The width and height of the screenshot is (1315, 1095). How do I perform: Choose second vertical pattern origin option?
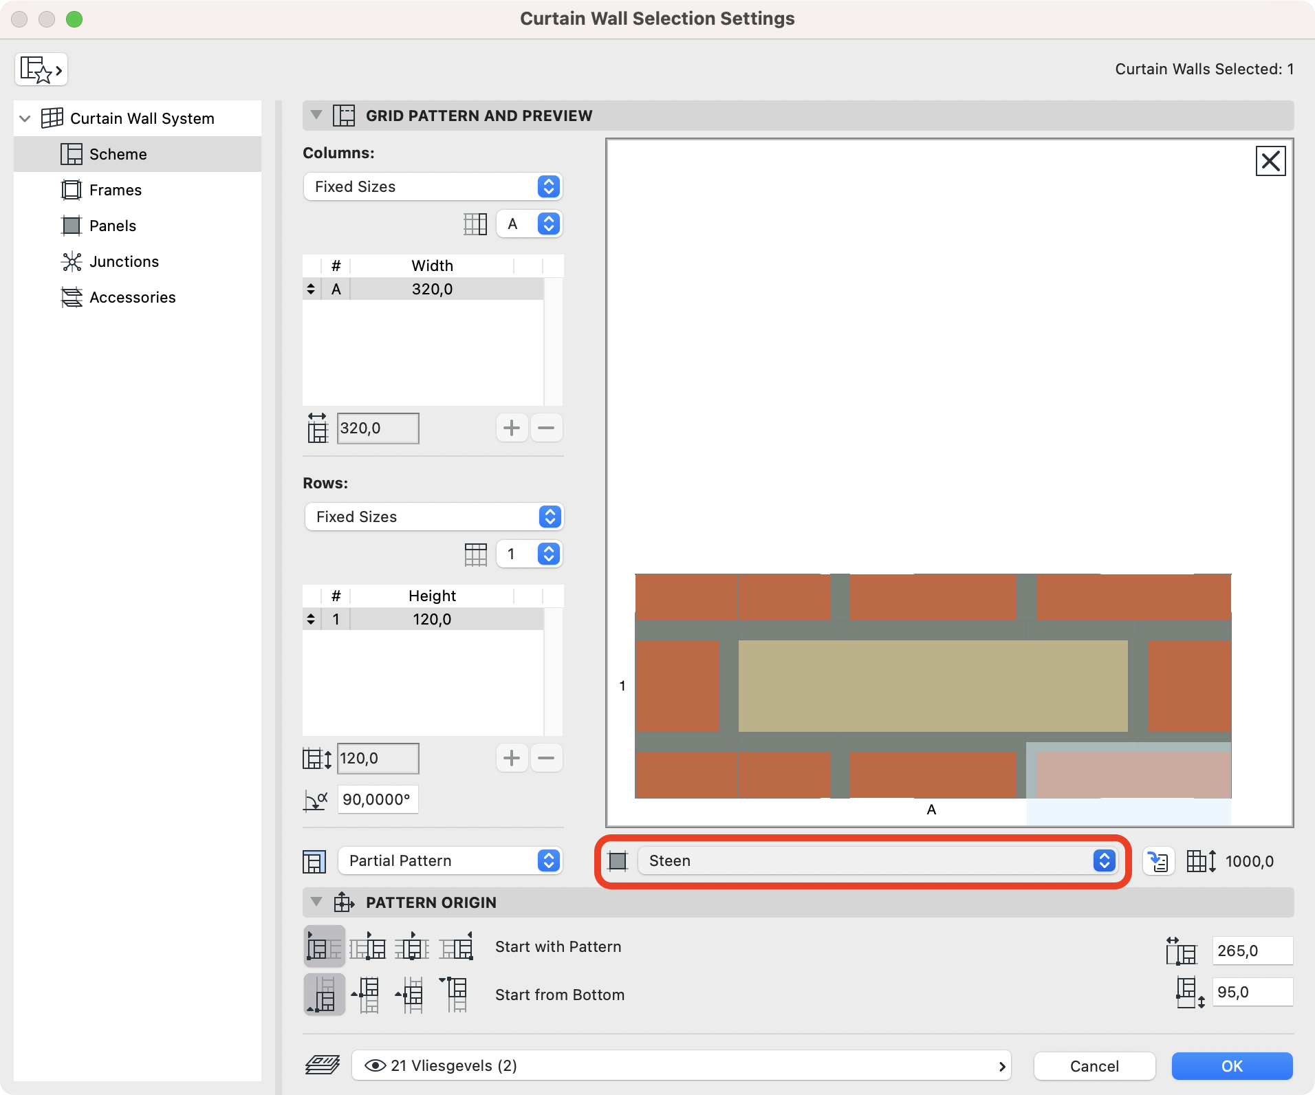(x=367, y=995)
